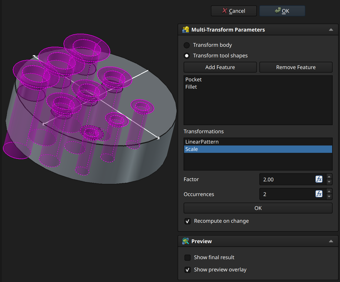Collapse the Multi-Transform Parameters panel
Image resolution: width=340 pixels, height=282 pixels.
pos(331,30)
